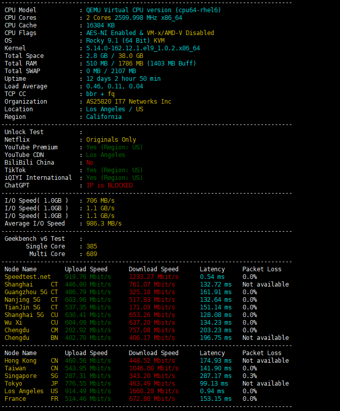340x411 pixels.
Task: Select the Geekbench Single Core score 385
Action: (91, 246)
